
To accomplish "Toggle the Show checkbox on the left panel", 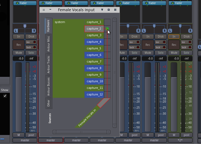I will click(x=5, y=96).
